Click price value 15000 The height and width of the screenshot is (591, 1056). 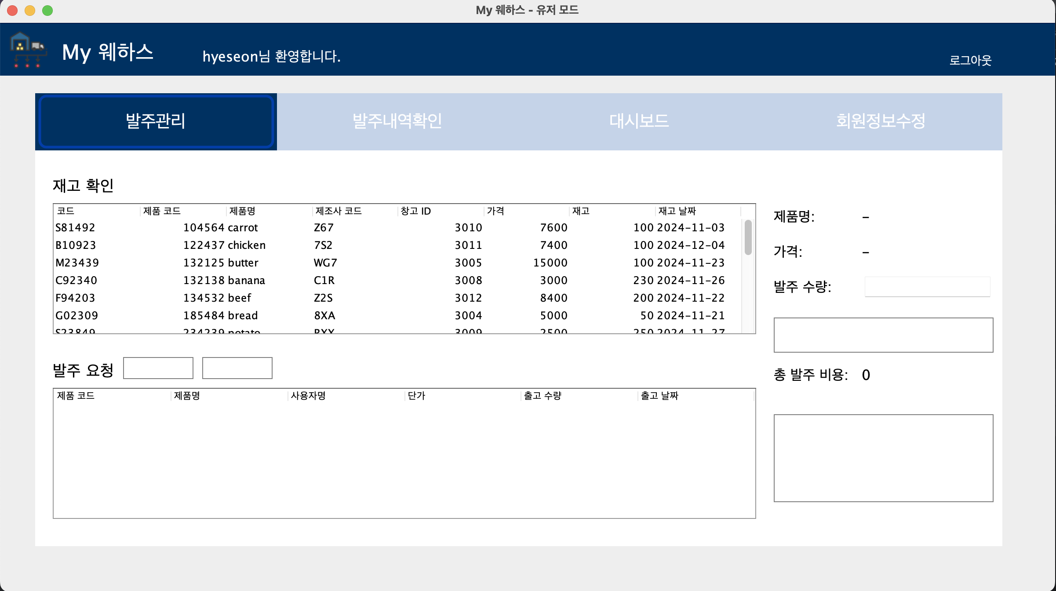coord(550,263)
